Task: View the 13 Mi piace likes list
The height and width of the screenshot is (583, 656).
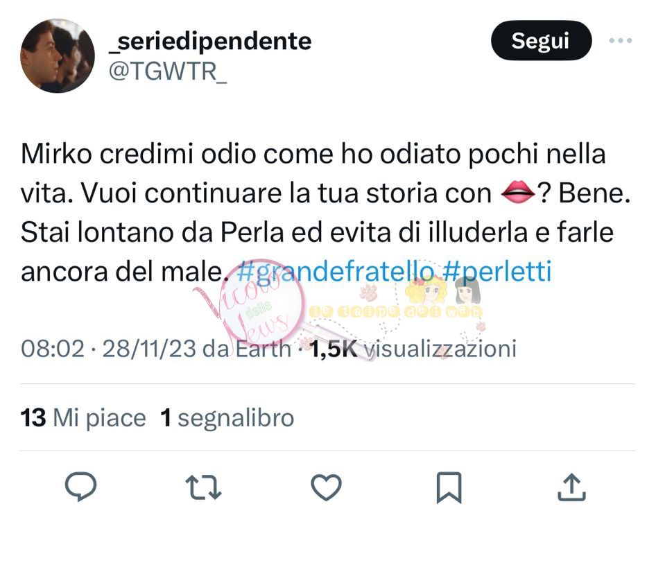Action: [83, 418]
